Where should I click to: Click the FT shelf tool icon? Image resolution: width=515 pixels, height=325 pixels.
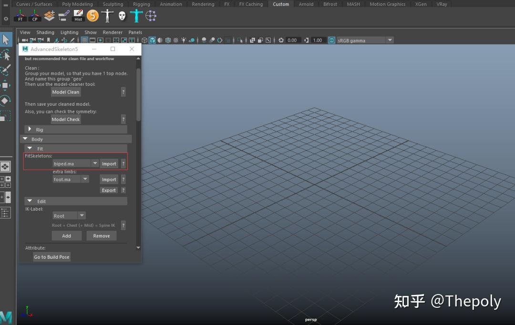point(21,16)
